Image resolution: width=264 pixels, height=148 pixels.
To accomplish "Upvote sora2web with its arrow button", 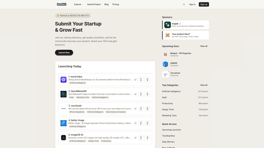I will [148, 109].
